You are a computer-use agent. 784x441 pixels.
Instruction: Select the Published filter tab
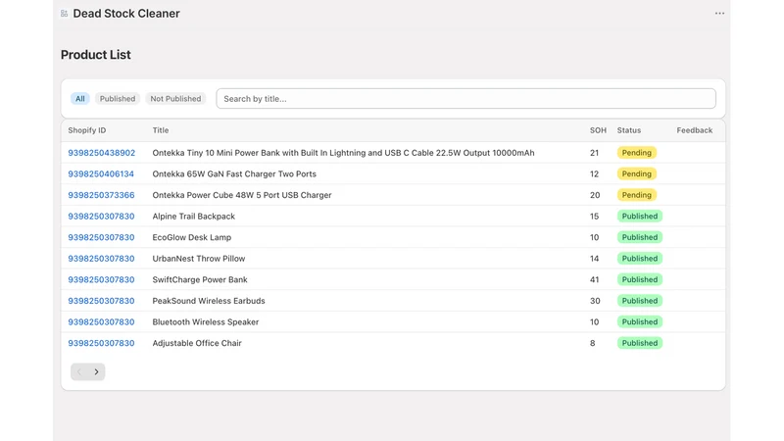coord(118,99)
